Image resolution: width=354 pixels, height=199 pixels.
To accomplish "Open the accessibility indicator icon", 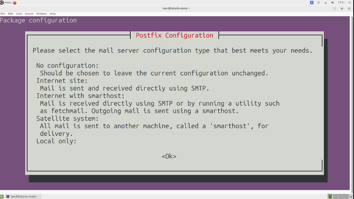I will coord(312,2).
